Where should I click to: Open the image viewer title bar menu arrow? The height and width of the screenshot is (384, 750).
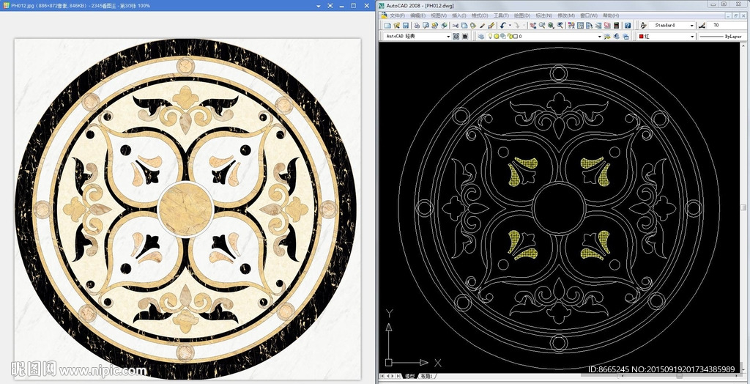[x=319, y=6]
